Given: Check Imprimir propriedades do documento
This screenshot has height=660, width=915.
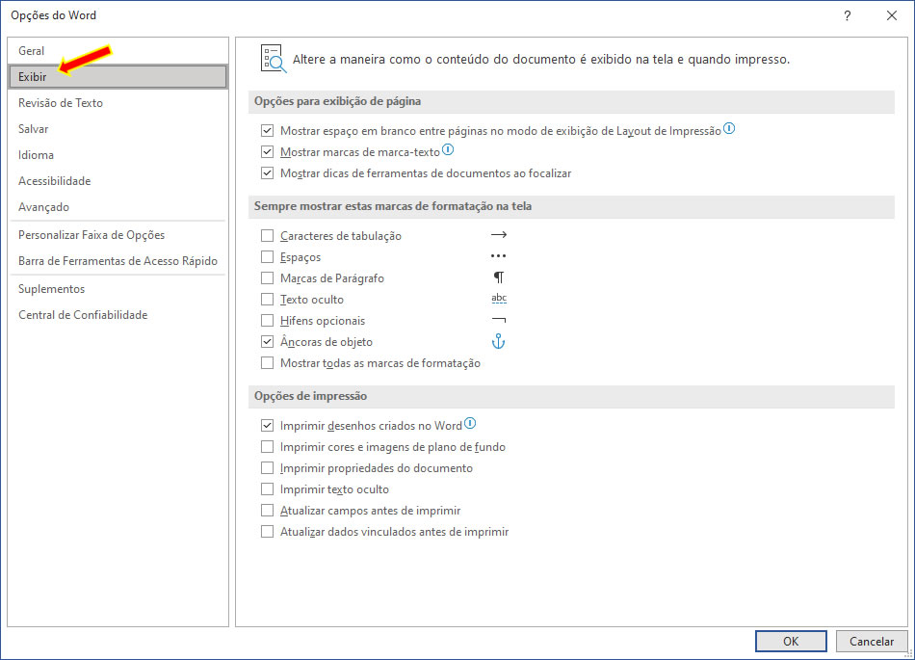Looking at the screenshot, I should 267,468.
